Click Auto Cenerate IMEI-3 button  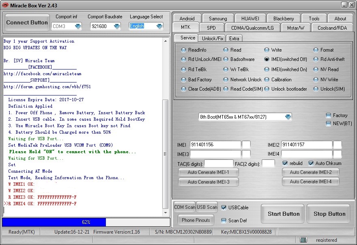coord(209,182)
